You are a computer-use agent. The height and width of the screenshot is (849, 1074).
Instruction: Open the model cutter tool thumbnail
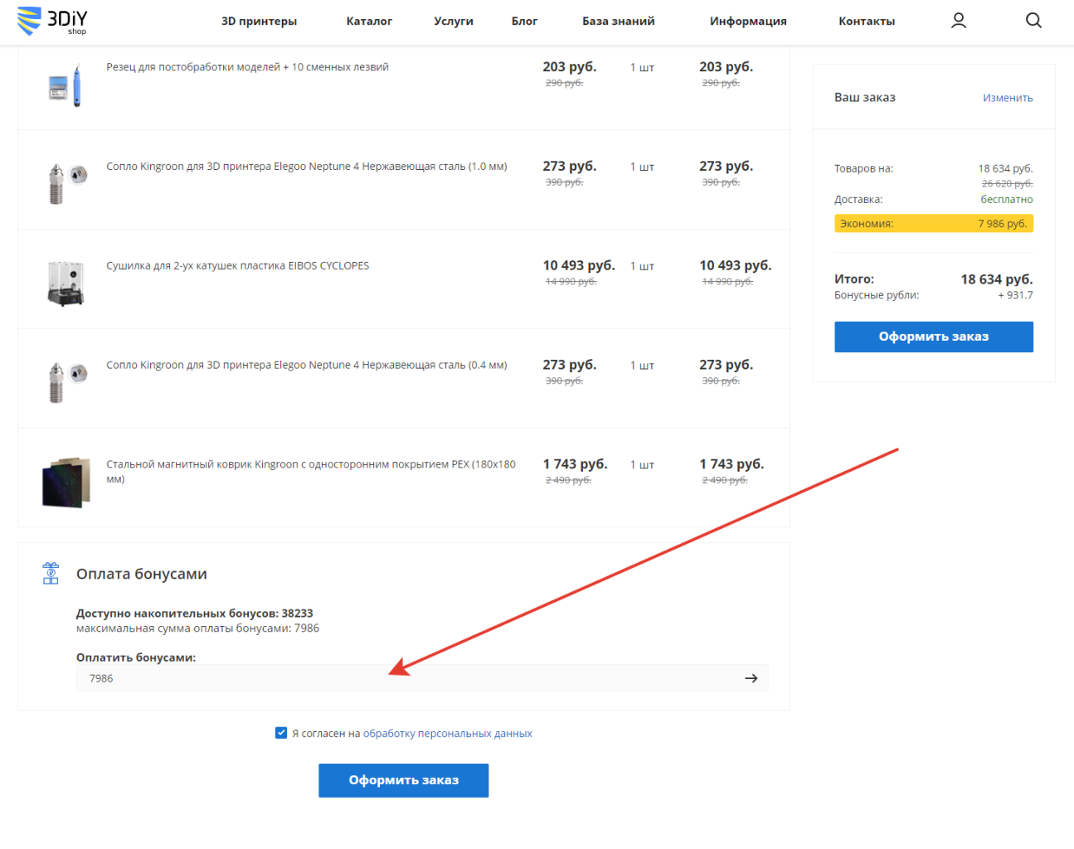click(x=66, y=85)
